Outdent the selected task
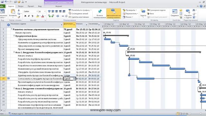 pyautogui.click(x=49, y=16)
